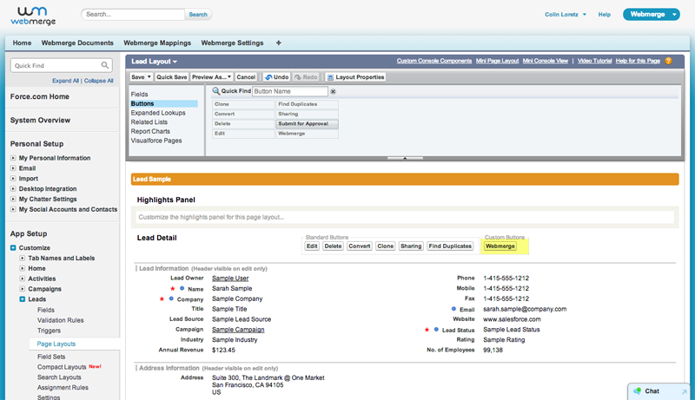Click the blue dot next to Email field
The image size is (695, 400).
pos(453,309)
